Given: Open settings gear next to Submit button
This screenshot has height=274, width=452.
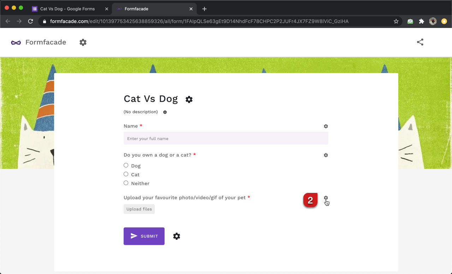Looking at the screenshot, I should point(177,236).
